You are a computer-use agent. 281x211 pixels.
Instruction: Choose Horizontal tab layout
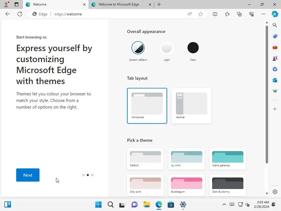(147, 106)
